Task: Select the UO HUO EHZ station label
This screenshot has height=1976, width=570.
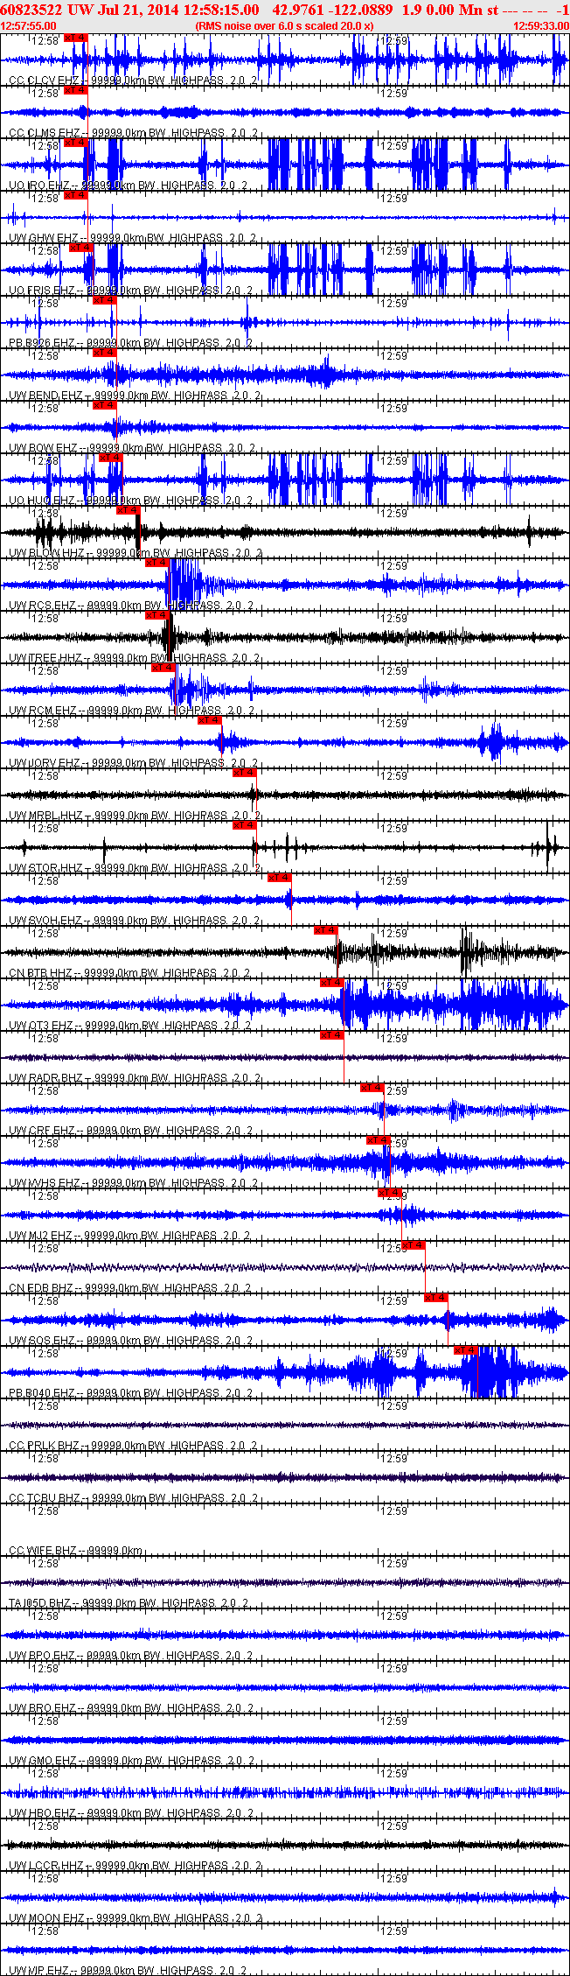Action: (x=42, y=501)
